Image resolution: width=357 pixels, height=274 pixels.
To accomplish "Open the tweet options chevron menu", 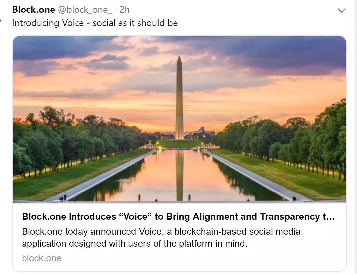I will 342,10.
